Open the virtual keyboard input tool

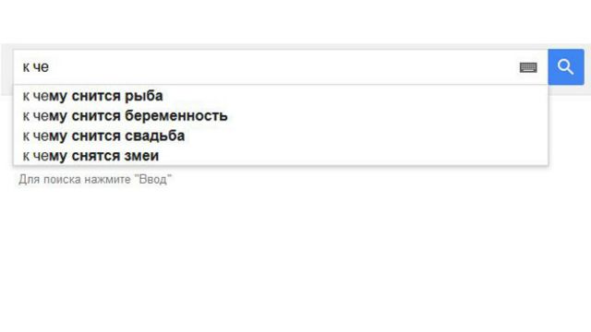tap(528, 67)
